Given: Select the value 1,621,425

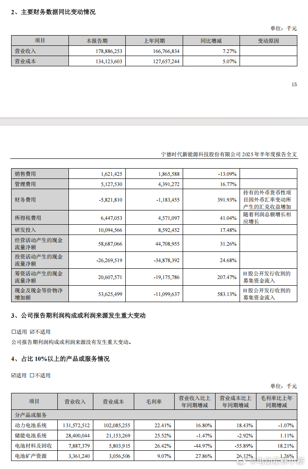Looking at the screenshot, I should (x=112, y=174).
